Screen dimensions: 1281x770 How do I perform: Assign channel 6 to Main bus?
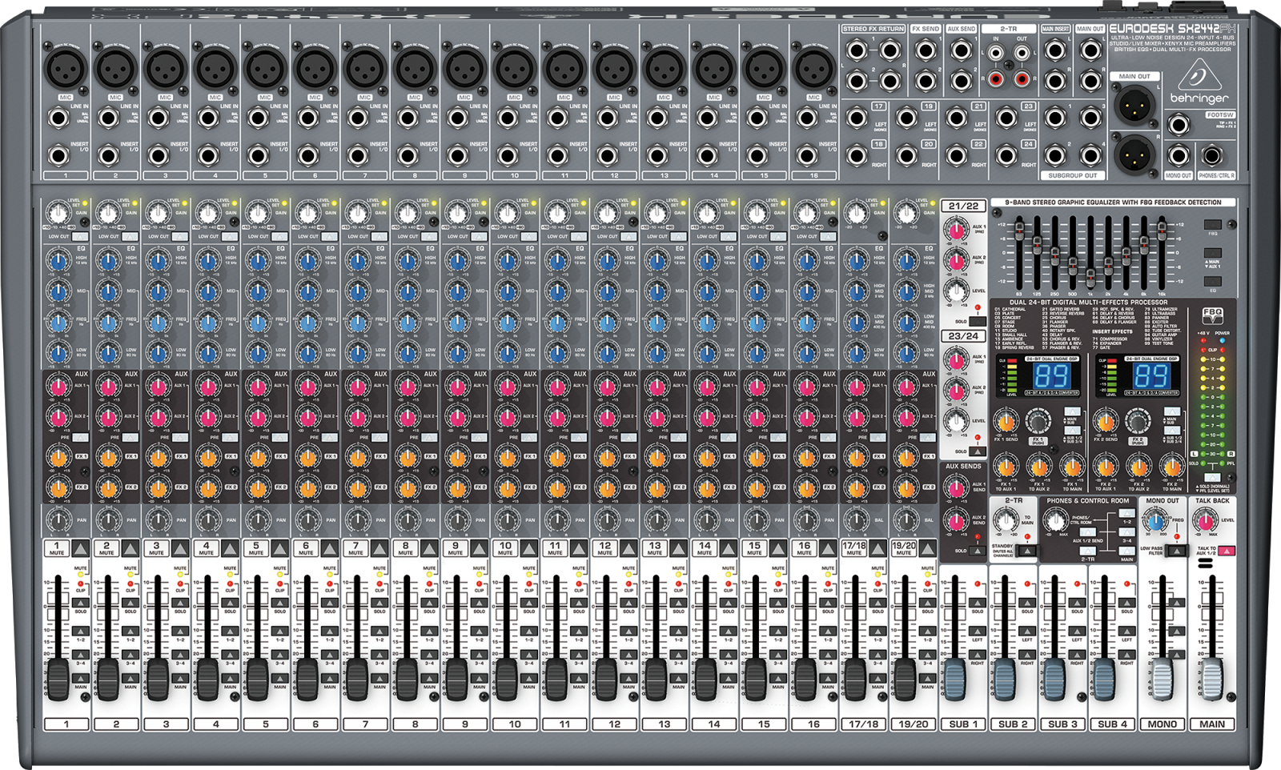(x=330, y=678)
